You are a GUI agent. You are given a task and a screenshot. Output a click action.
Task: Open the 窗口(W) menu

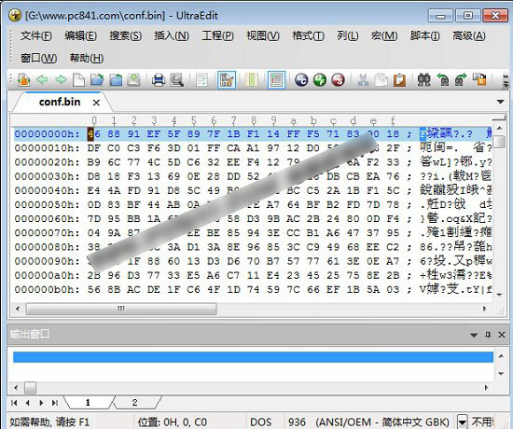click(x=38, y=58)
